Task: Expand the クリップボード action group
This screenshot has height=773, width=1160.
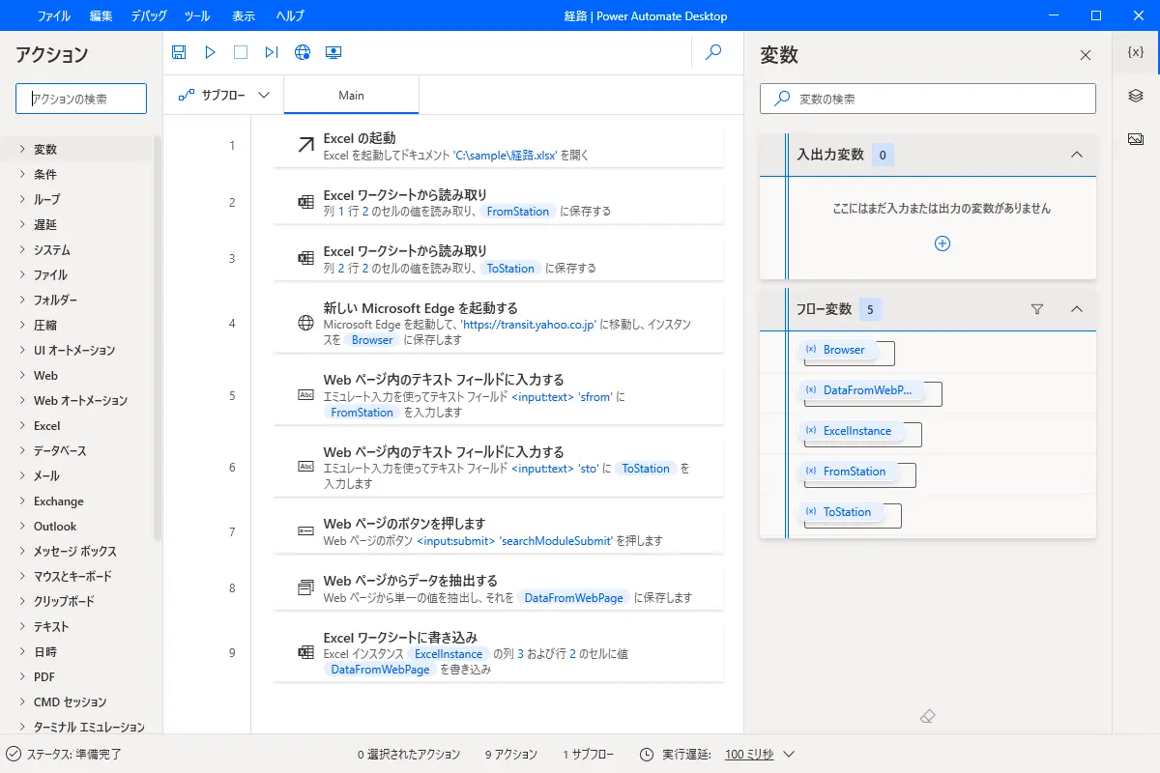Action: [x=23, y=602]
